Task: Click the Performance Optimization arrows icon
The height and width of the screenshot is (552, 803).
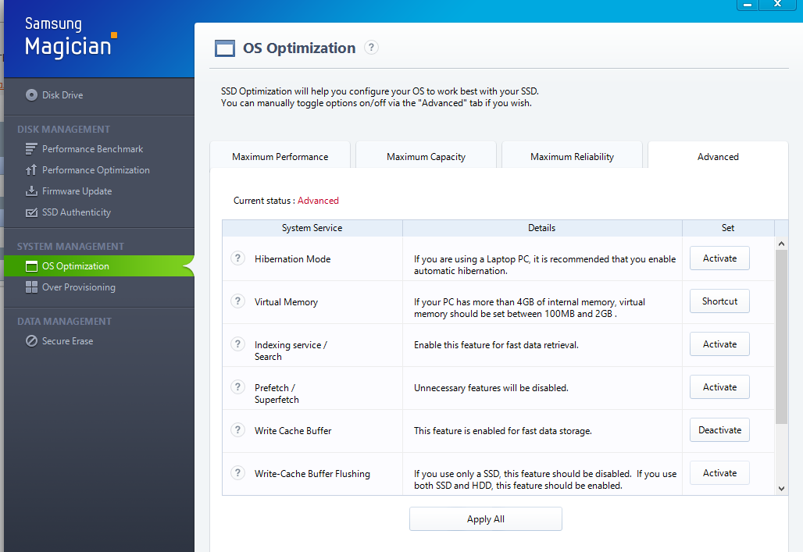Action: tap(31, 170)
